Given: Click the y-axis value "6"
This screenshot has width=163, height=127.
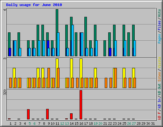Looking at the screenshot, I should (x=5, y=10).
